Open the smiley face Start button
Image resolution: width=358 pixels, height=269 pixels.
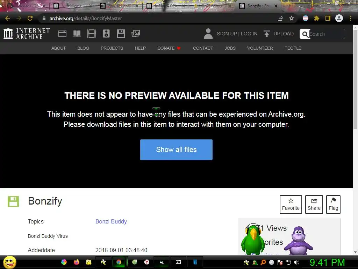click(9, 262)
